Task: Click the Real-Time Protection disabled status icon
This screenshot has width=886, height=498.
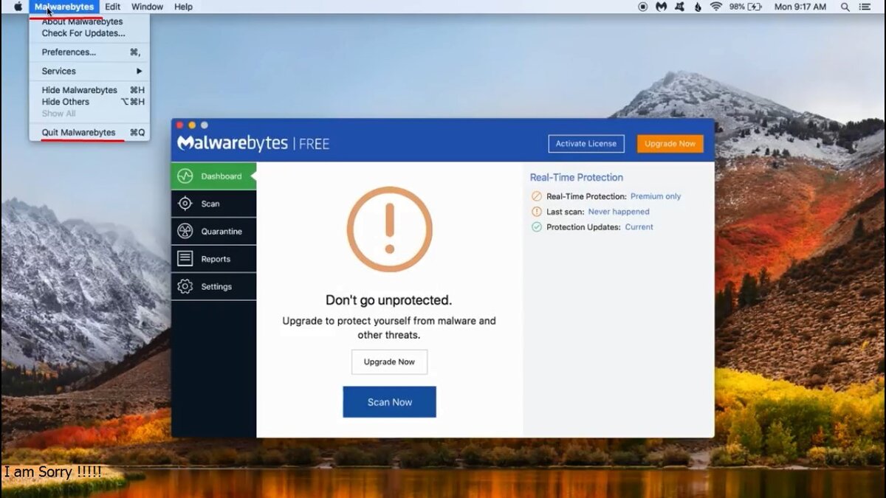Action: pos(537,196)
